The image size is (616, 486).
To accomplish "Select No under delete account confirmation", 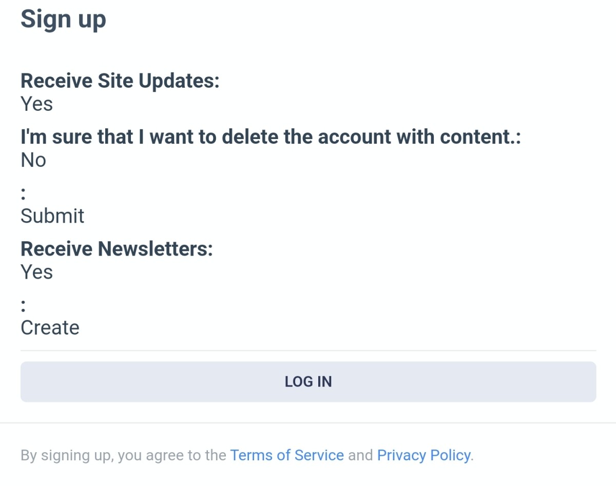I will coord(33,161).
